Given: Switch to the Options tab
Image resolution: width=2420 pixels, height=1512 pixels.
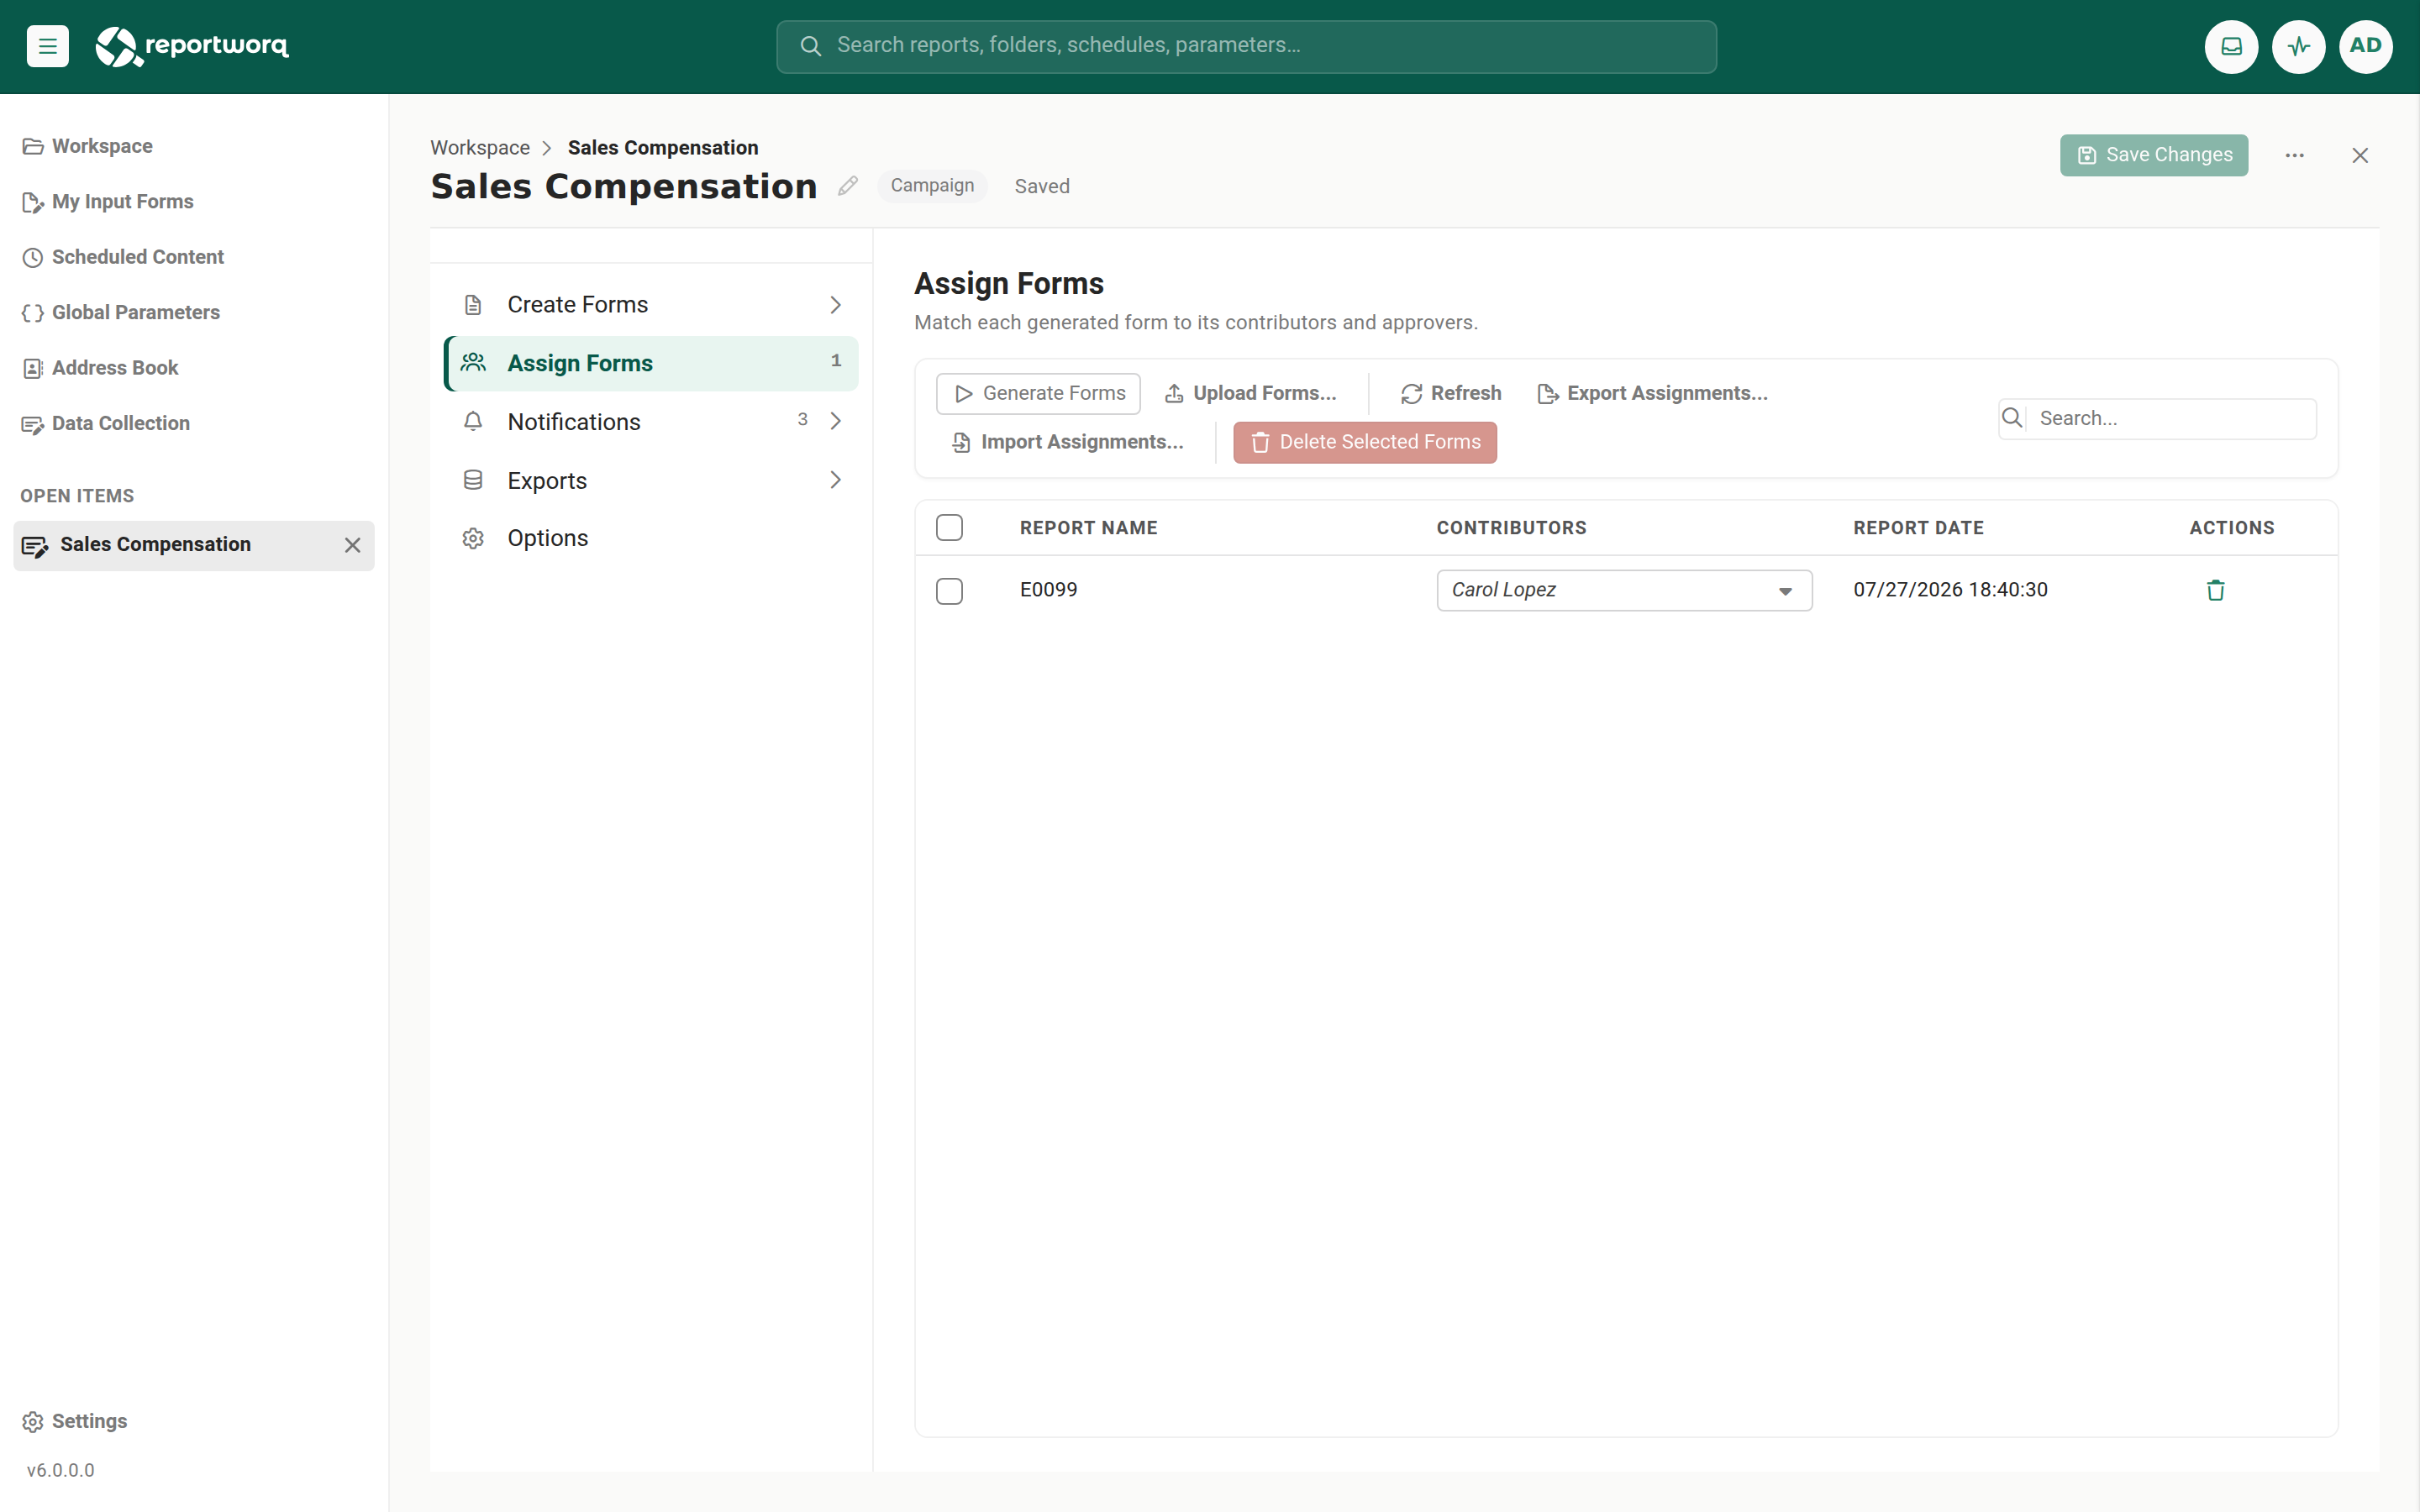Looking at the screenshot, I should tap(651, 538).
